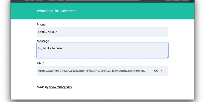Click the Message label
The width and height of the screenshot is (205, 102).
point(43,41)
